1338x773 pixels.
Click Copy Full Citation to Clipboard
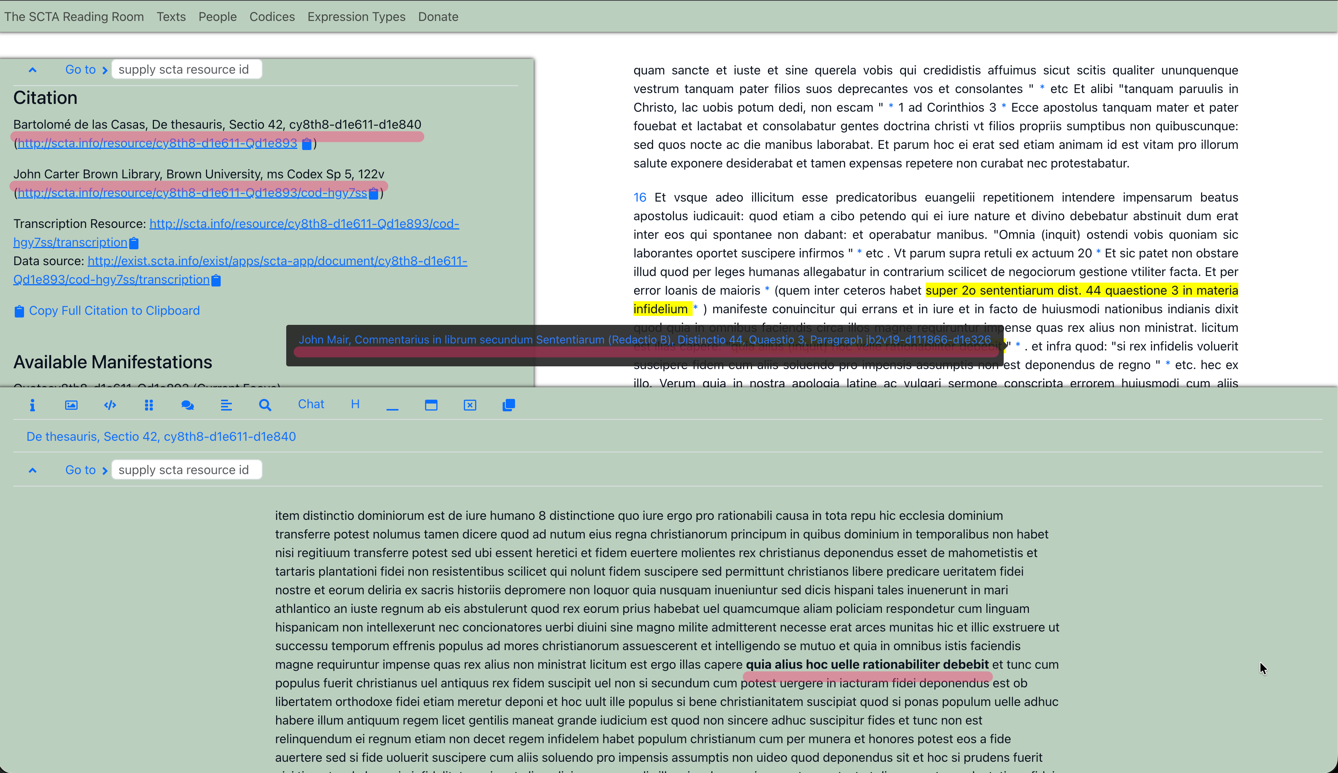tap(107, 311)
